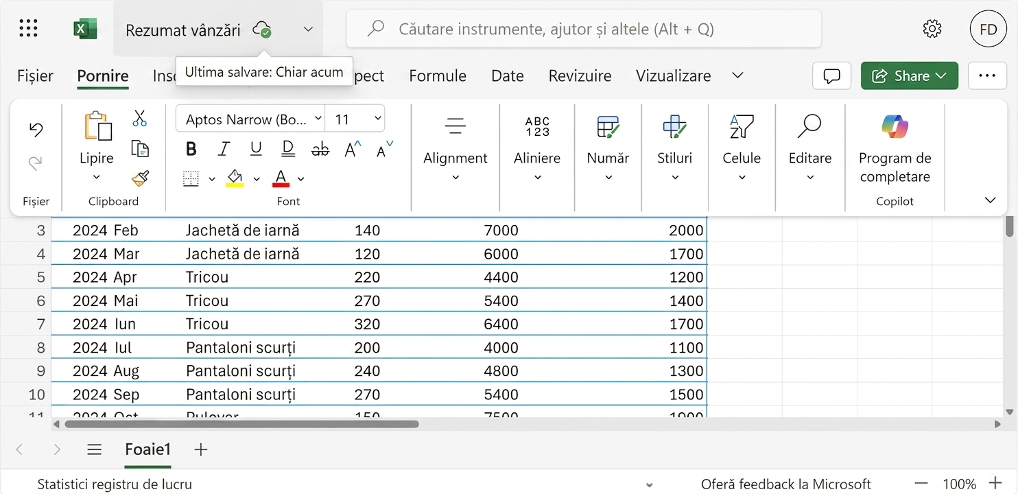Open the Număr number format group
This screenshot has height=494, width=1018.
pos(608,126)
